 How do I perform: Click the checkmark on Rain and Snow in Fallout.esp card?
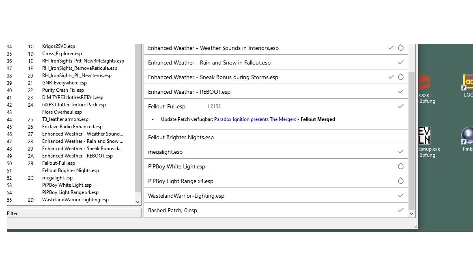pyautogui.click(x=401, y=63)
